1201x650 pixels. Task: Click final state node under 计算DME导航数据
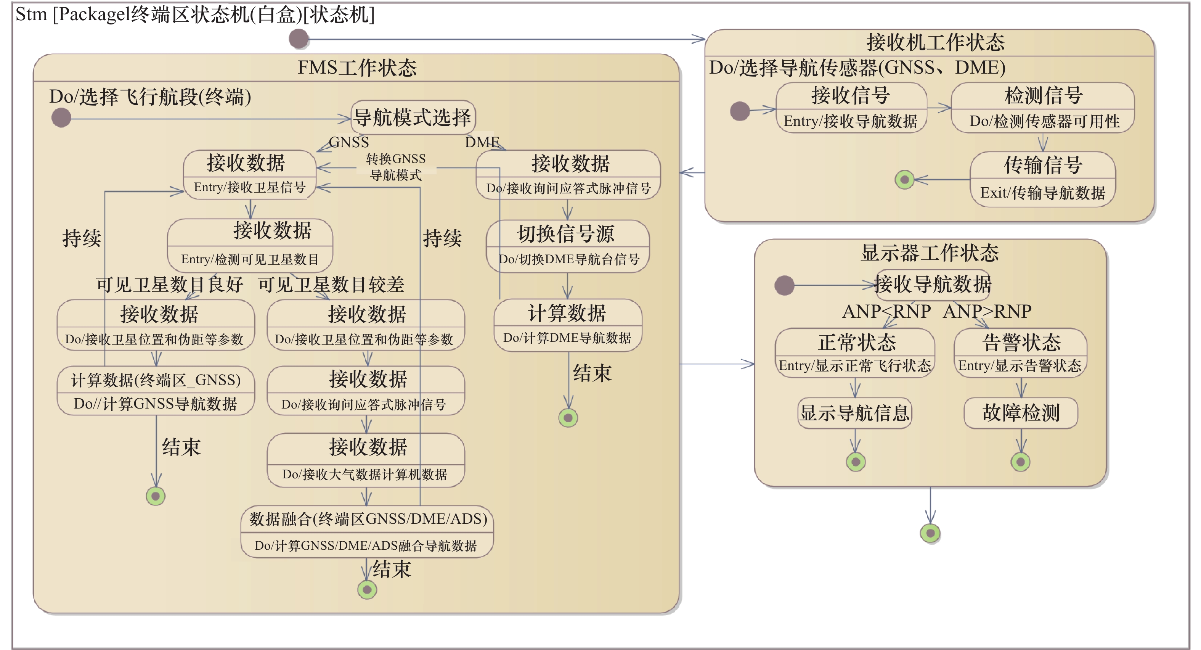coord(568,418)
